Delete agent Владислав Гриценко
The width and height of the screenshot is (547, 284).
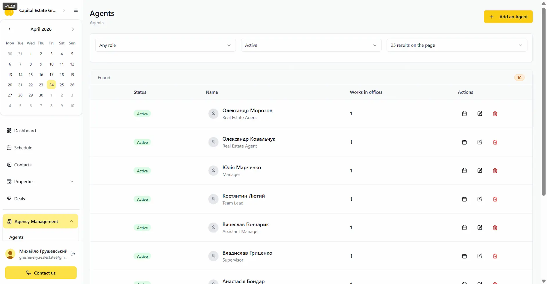click(x=495, y=256)
